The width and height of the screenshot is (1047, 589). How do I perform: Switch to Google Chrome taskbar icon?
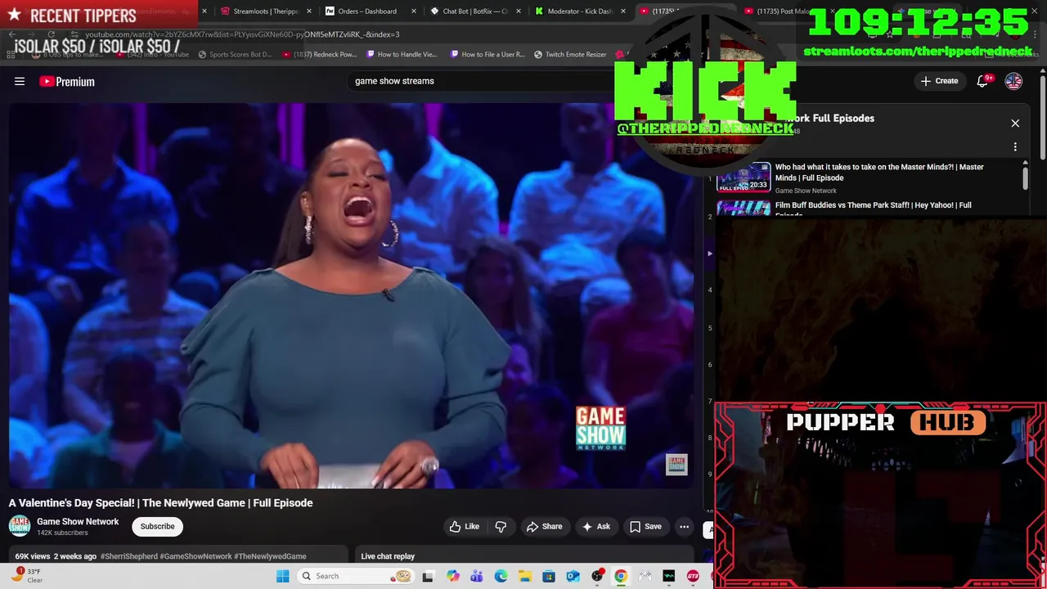pos(621,576)
